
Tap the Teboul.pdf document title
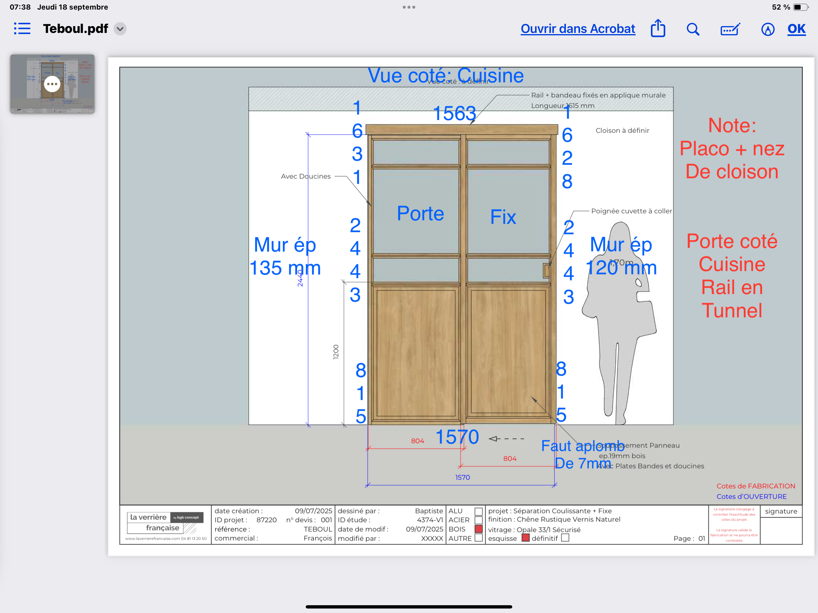click(x=75, y=29)
